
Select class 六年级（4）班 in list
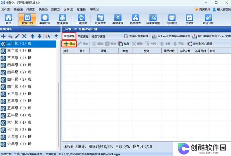pyautogui.click(x=28, y=144)
